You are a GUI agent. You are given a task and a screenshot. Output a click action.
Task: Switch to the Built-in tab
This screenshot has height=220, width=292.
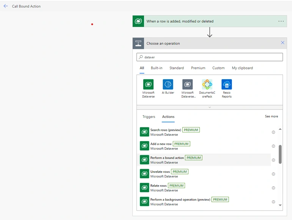pos(157,68)
